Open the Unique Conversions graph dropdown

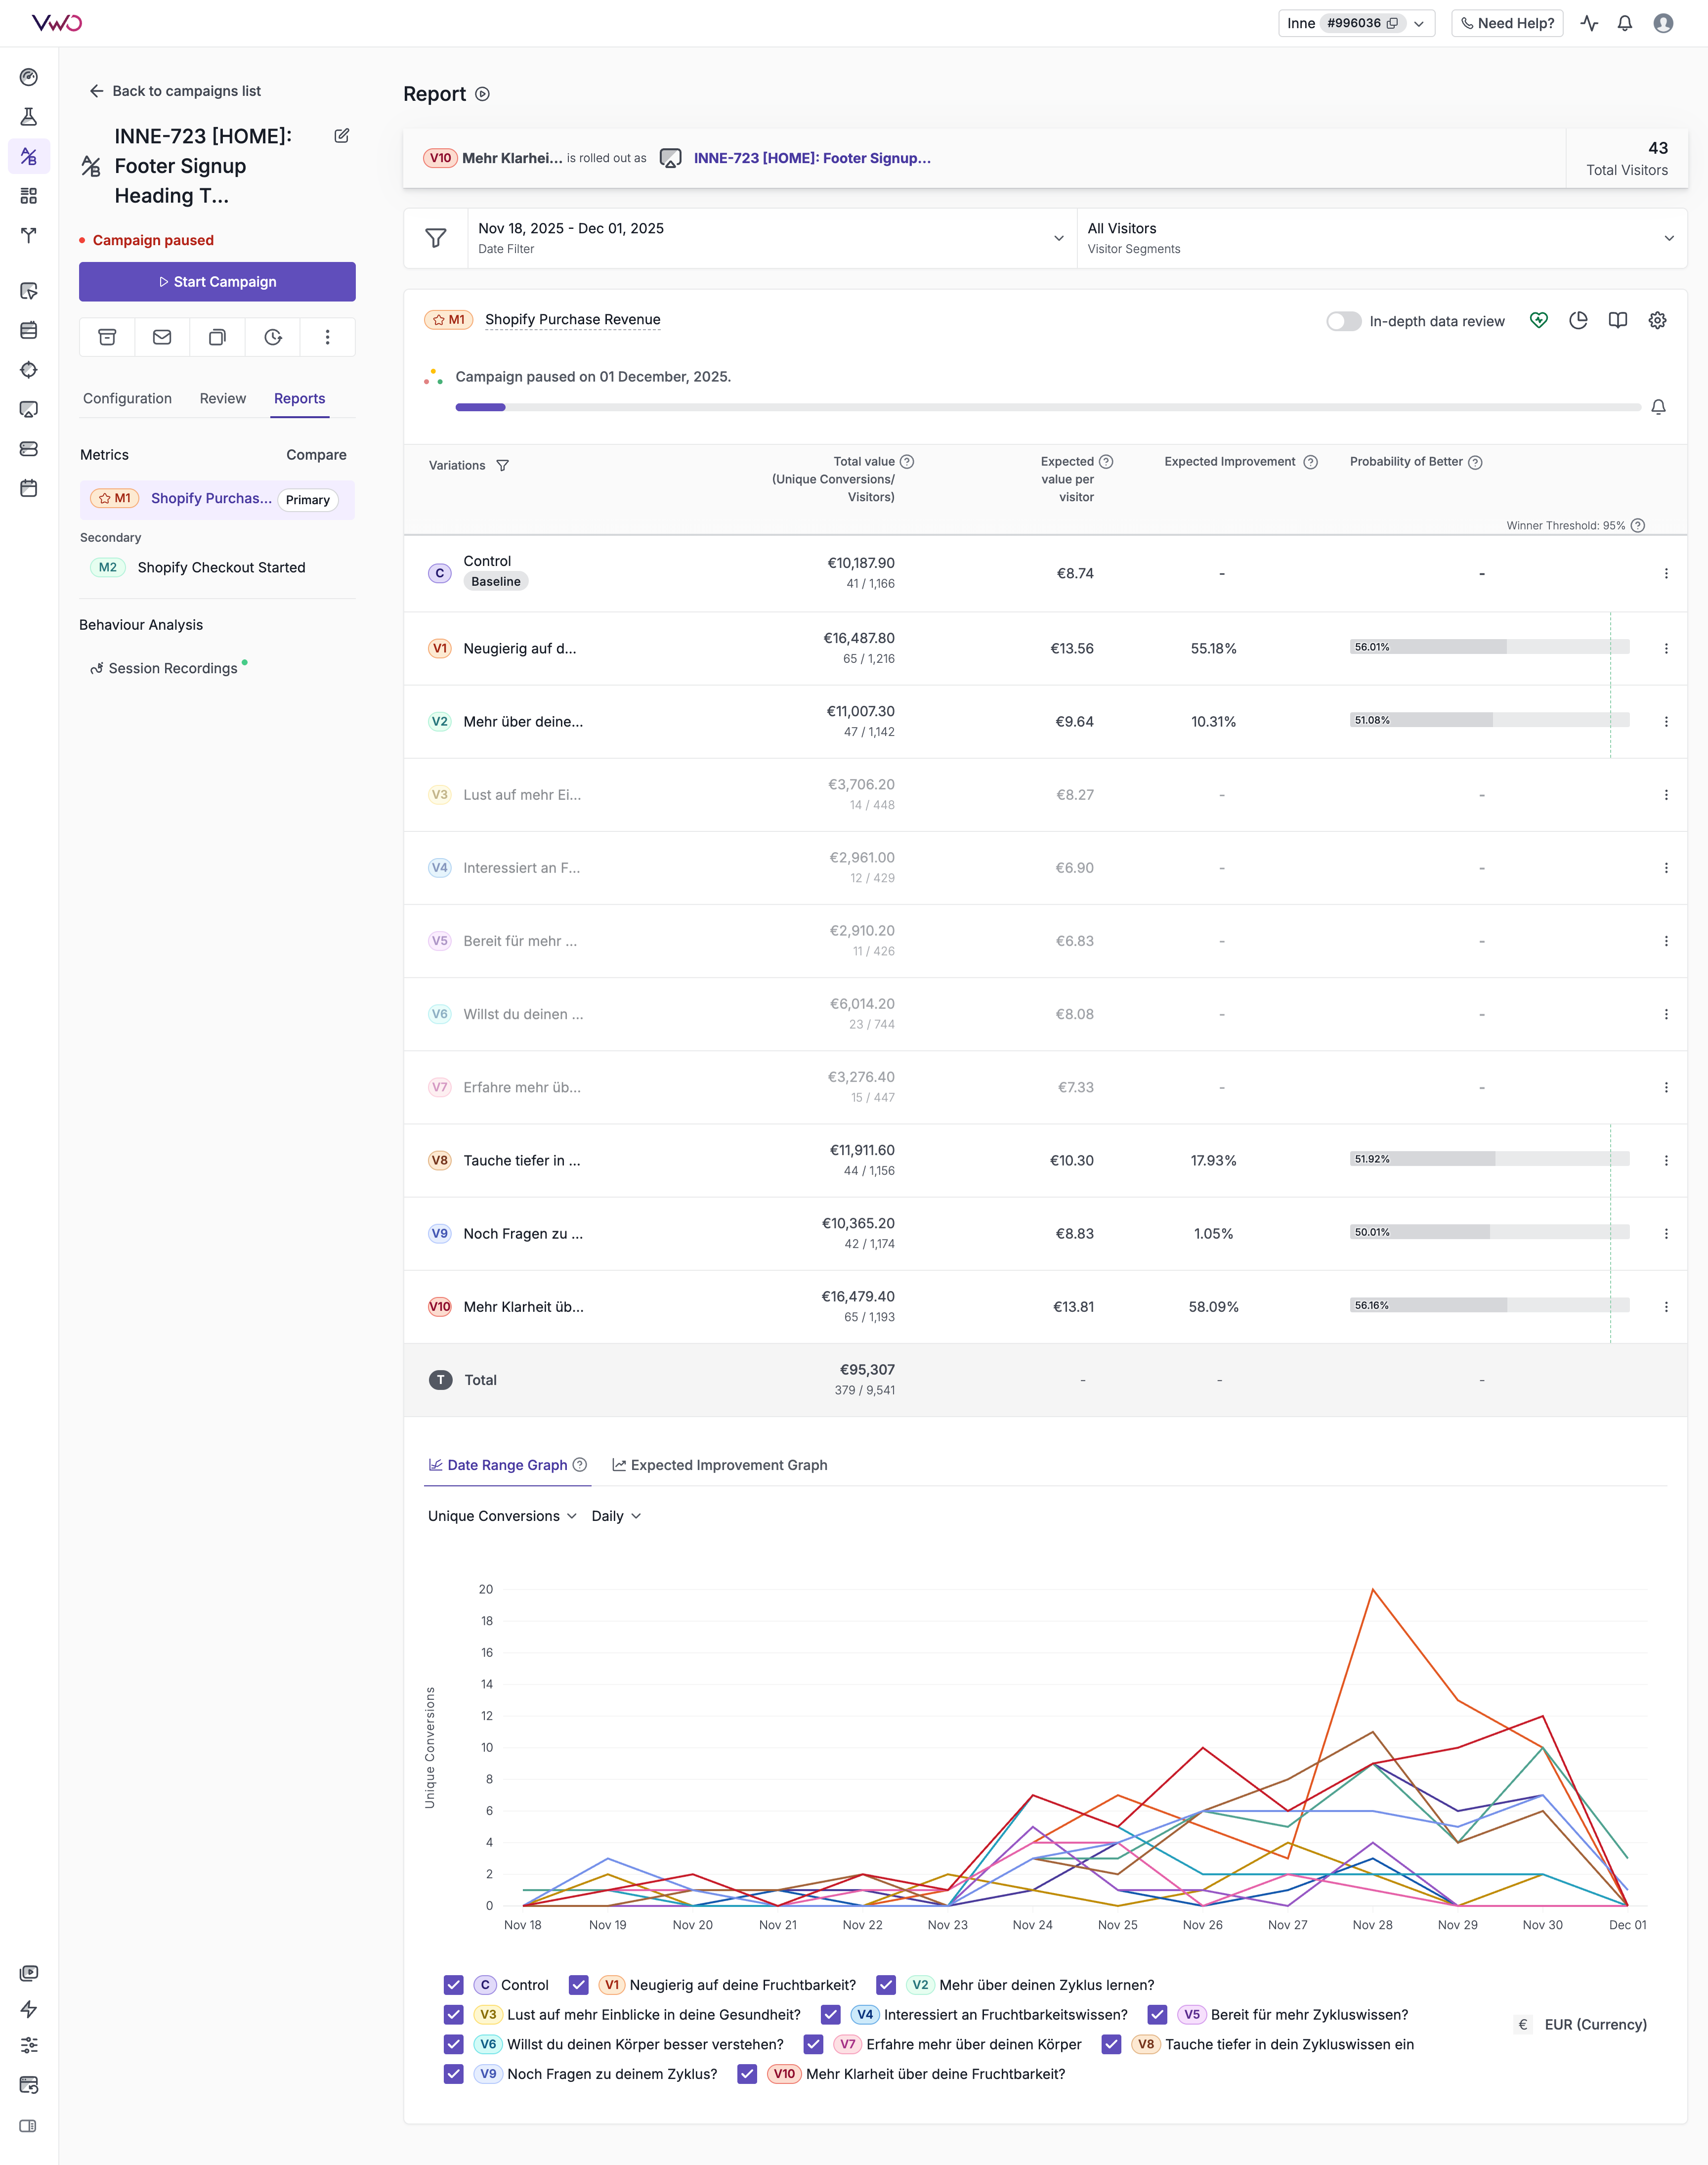(x=502, y=1516)
